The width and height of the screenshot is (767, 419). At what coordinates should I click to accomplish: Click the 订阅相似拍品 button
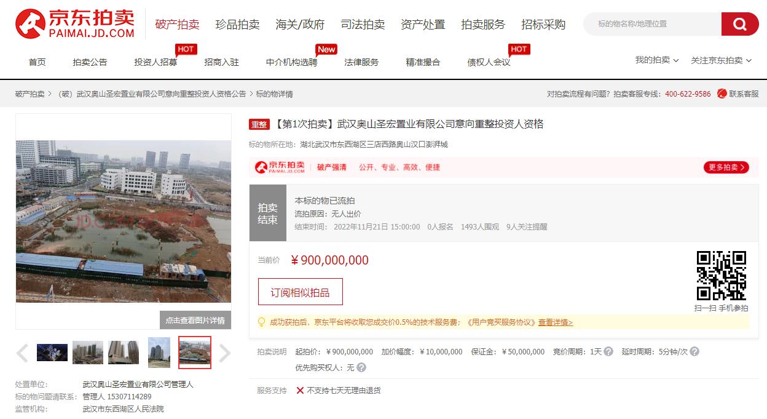(x=299, y=292)
